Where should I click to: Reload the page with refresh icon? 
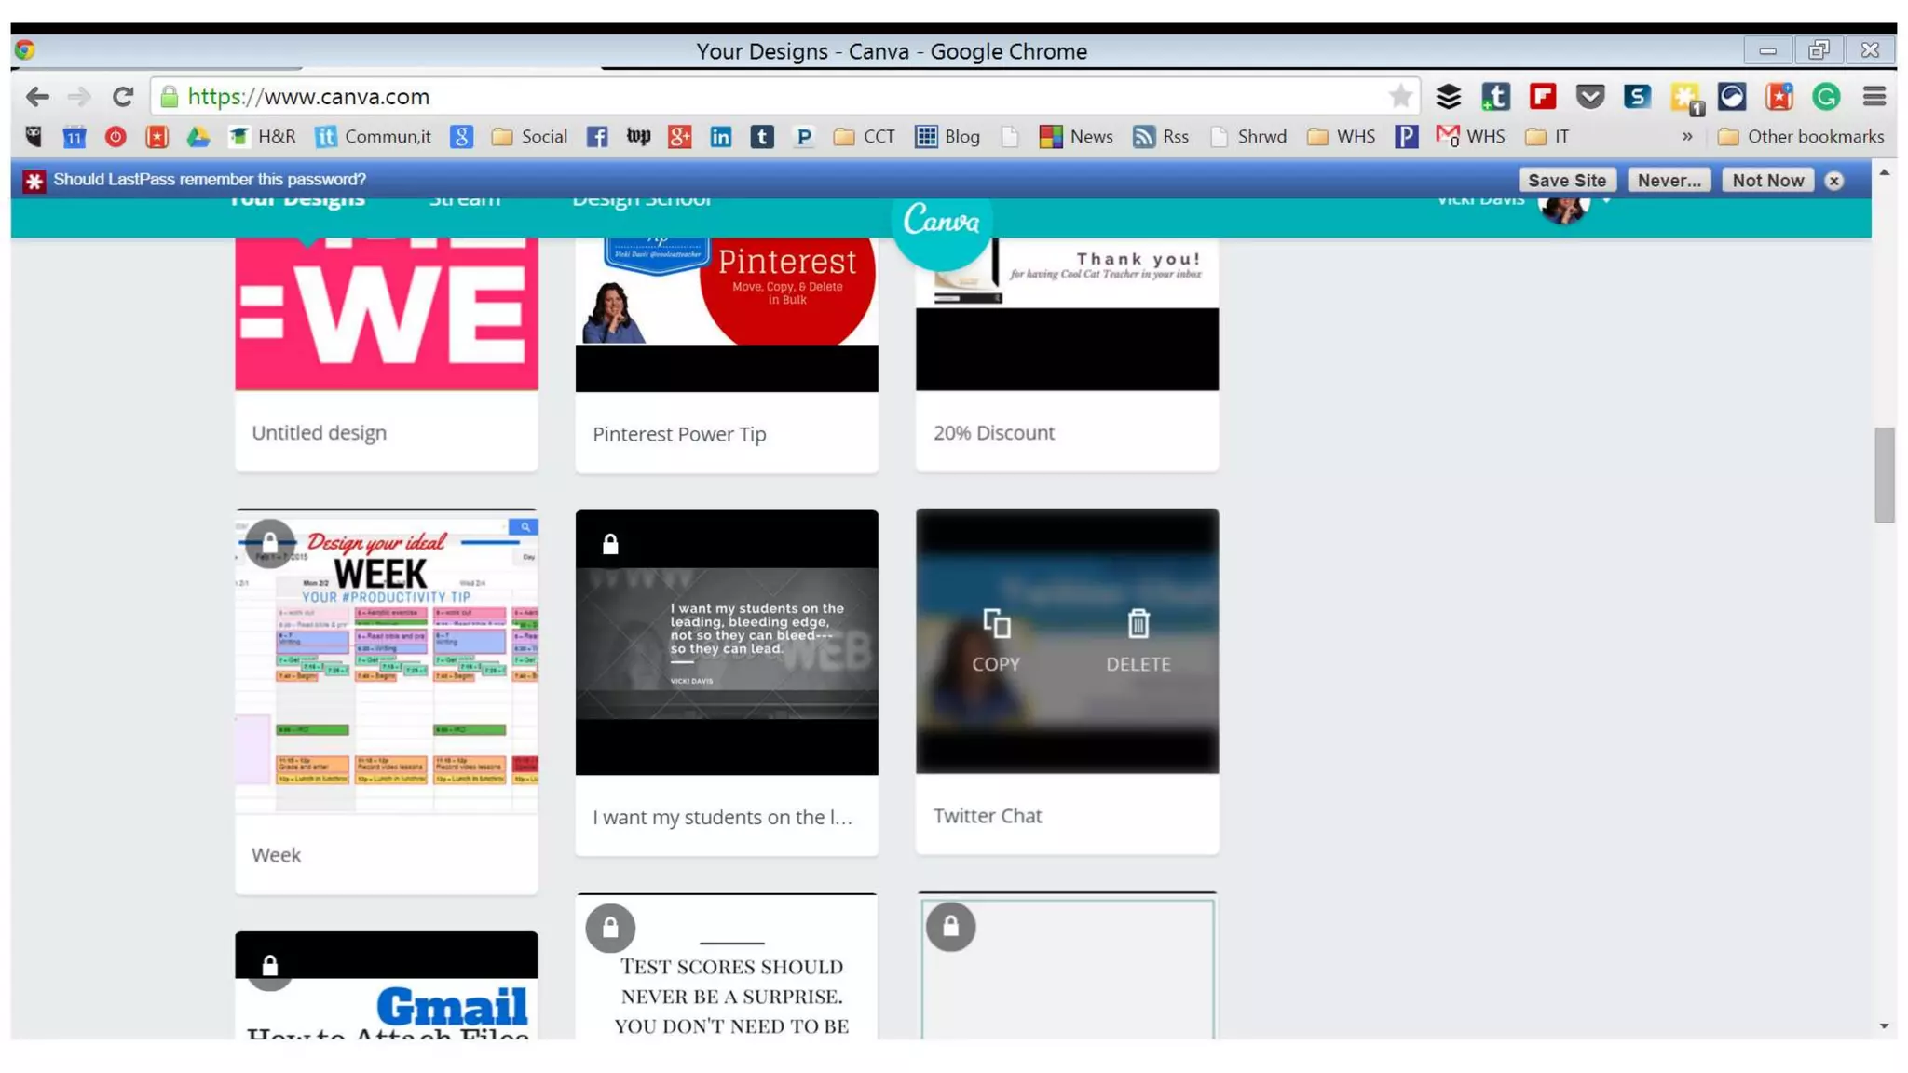(x=122, y=97)
